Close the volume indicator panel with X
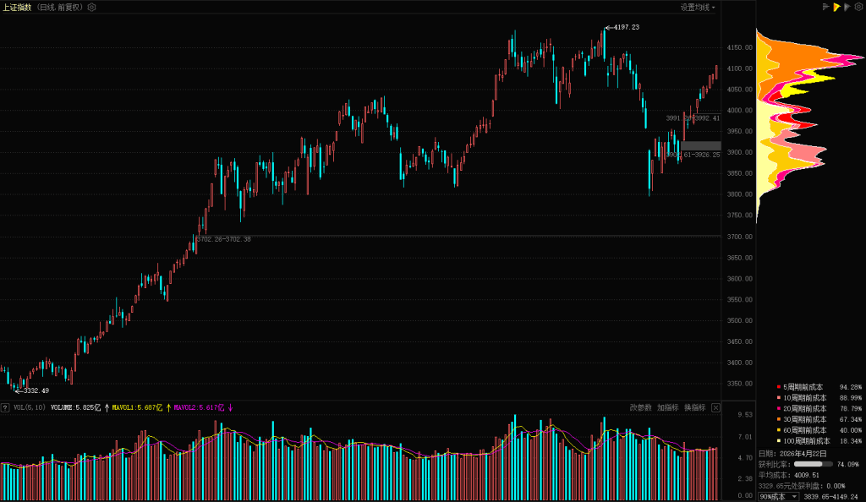Viewport: 866px width, 502px height. (715, 407)
